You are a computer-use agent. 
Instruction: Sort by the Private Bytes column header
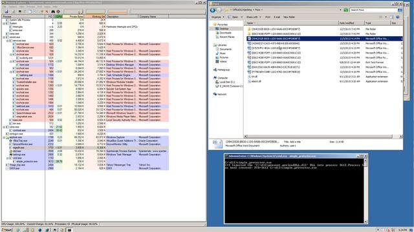tap(74, 17)
